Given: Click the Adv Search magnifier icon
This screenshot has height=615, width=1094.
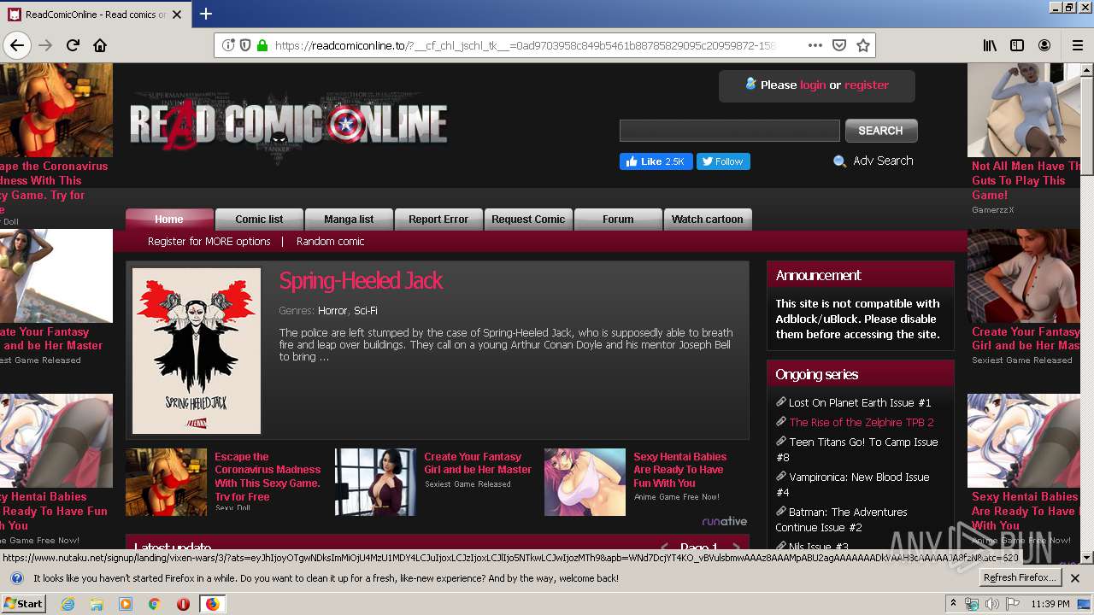Looking at the screenshot, I should point(839,161).
